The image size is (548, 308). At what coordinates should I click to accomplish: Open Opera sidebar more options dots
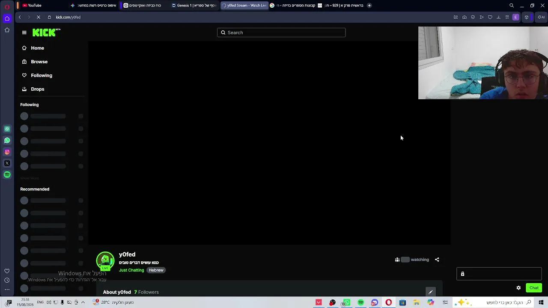pyautogui.click(x=7, y=290)
